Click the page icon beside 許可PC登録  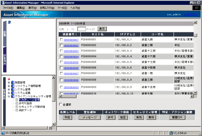tap(17, 103)
